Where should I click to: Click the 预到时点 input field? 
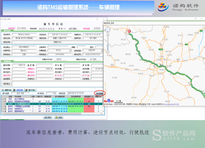(93, 35)
